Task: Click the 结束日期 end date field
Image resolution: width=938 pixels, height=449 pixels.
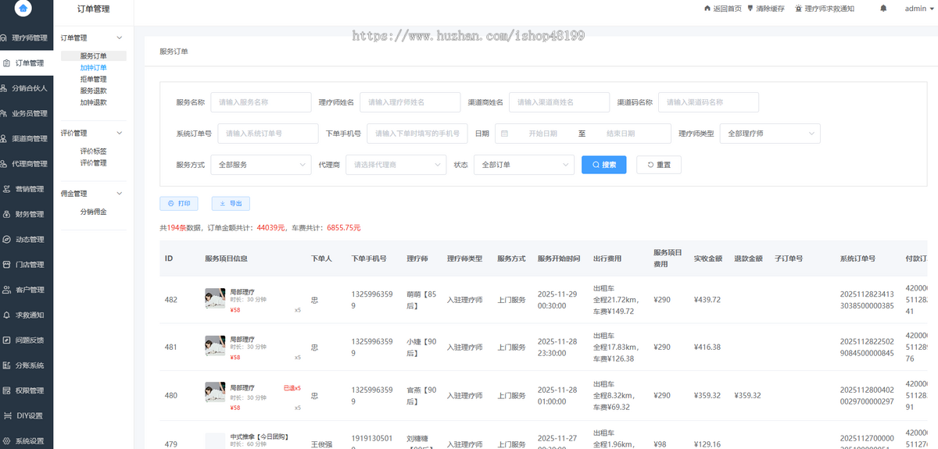Action: pyautogui.click(x=621, y=134)
